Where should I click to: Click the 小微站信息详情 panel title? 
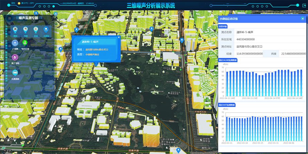[x=229, y=19]
